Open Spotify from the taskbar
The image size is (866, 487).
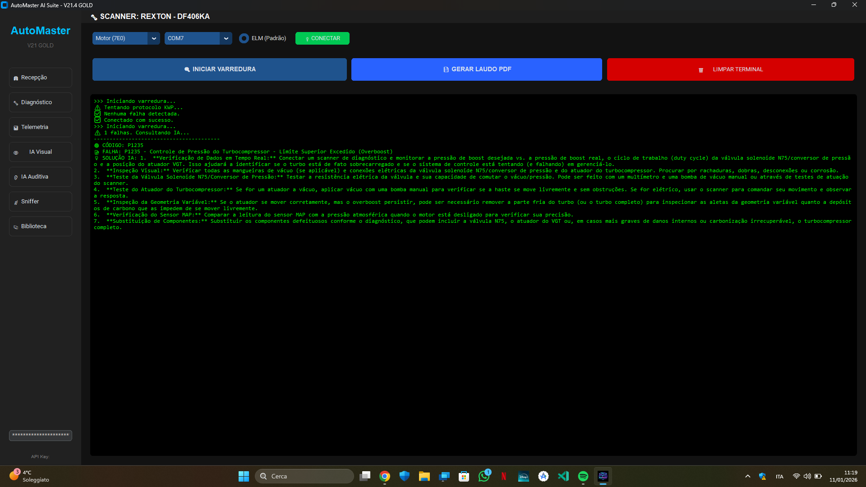583,476
